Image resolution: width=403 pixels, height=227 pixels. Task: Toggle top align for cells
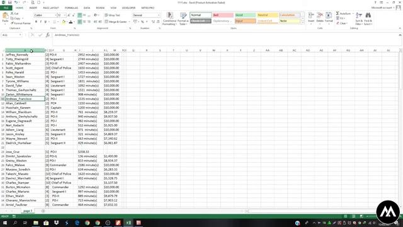click(x=80, y=15)
